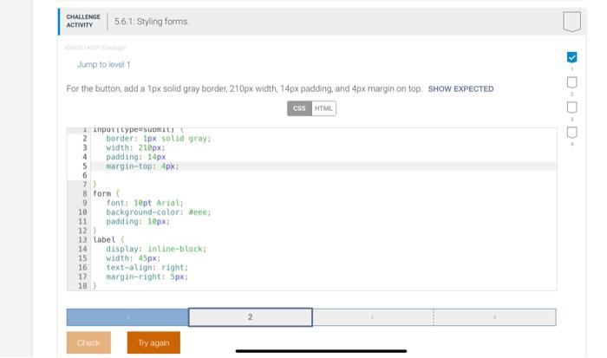Click the Try again button
The width and height of the screenshot is (607, 358).
pos(153,342)
